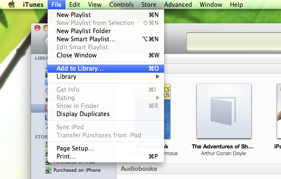
Task: Open Page Setup… dialog
Action: click(106, 148)
